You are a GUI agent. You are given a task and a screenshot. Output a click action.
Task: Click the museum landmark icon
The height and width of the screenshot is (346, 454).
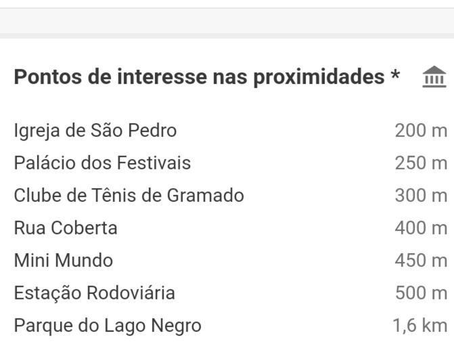coord(434,77)
